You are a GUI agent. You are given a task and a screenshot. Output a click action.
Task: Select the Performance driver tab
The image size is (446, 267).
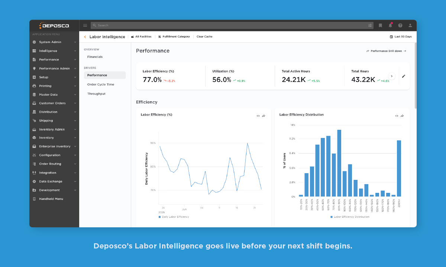[x=105, y=75]
